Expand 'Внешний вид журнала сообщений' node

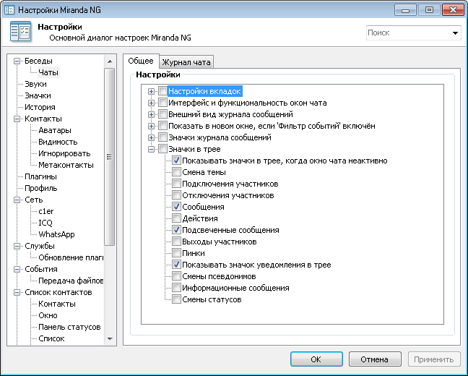click(x=152, y=114)
